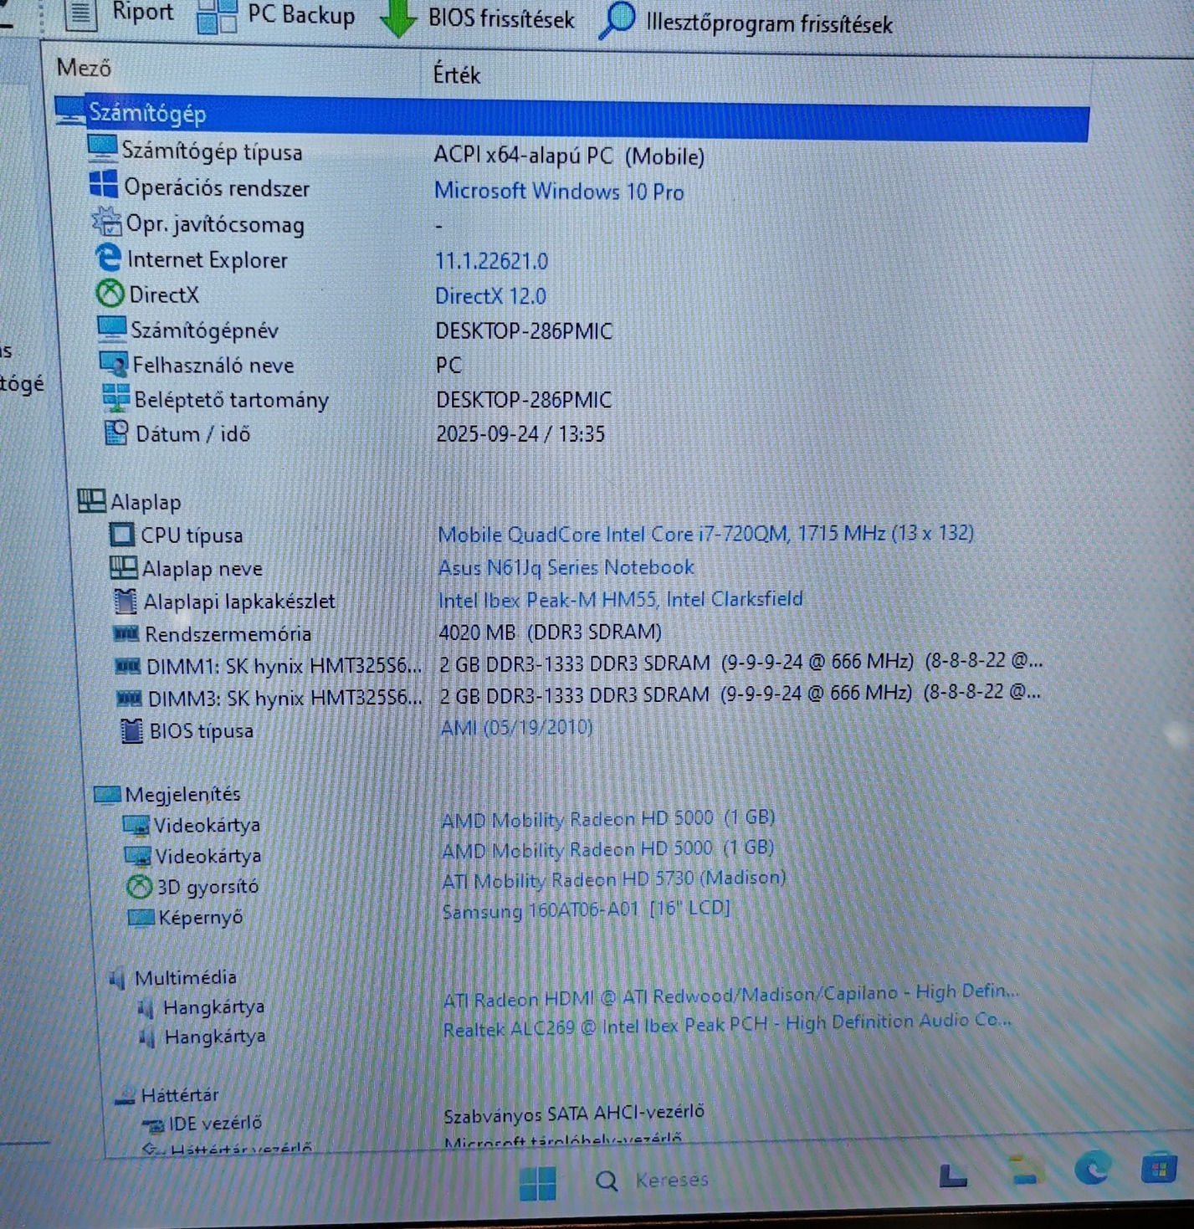Click the 3D gyorsító icon
The width and height of the screenshot is (1194, 1229).
click(x=139, y=886)
